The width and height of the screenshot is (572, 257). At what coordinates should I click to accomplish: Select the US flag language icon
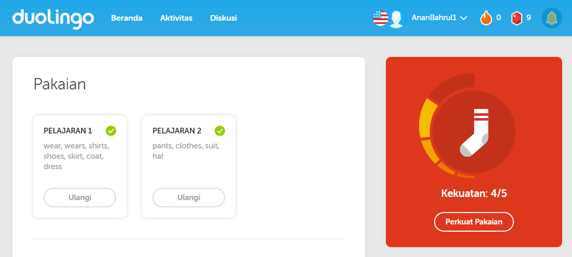click(x=380, y=18)
